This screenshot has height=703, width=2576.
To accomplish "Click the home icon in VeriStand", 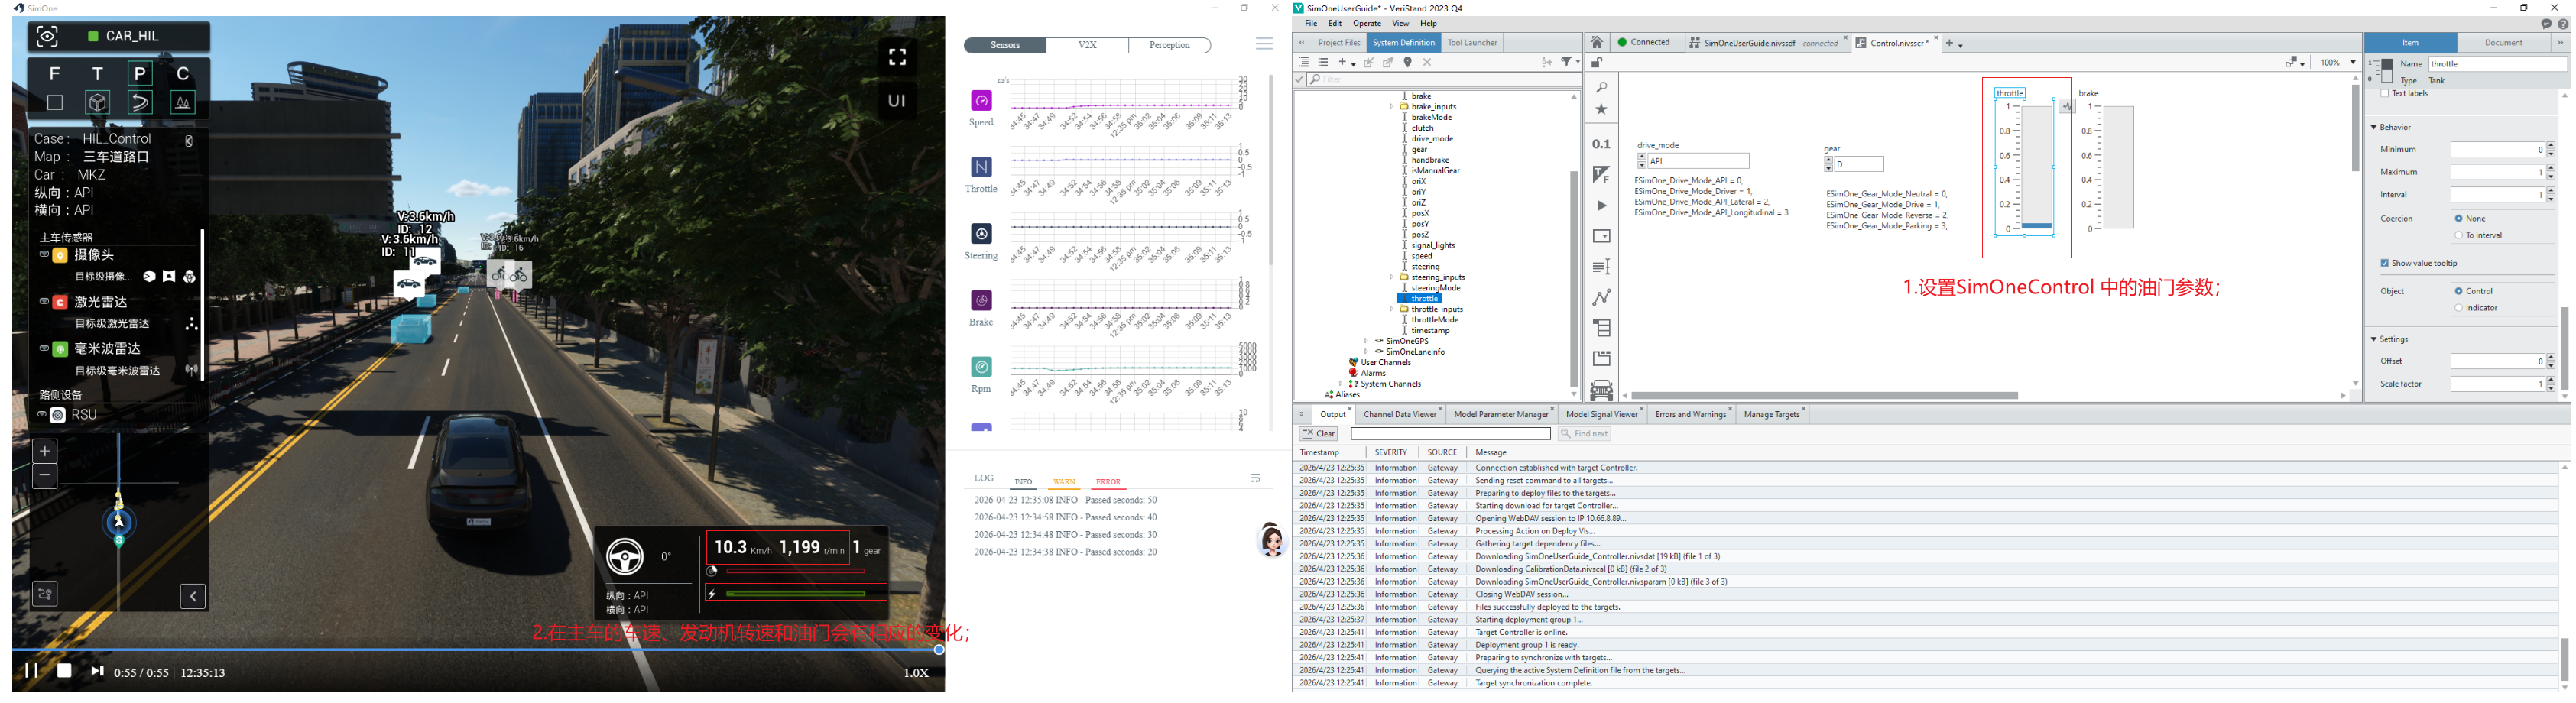I will (x=1597, y=42).
